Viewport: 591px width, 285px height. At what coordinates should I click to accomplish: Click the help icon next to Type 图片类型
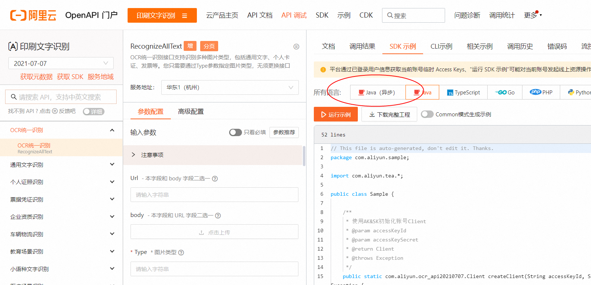click(181, 252)
